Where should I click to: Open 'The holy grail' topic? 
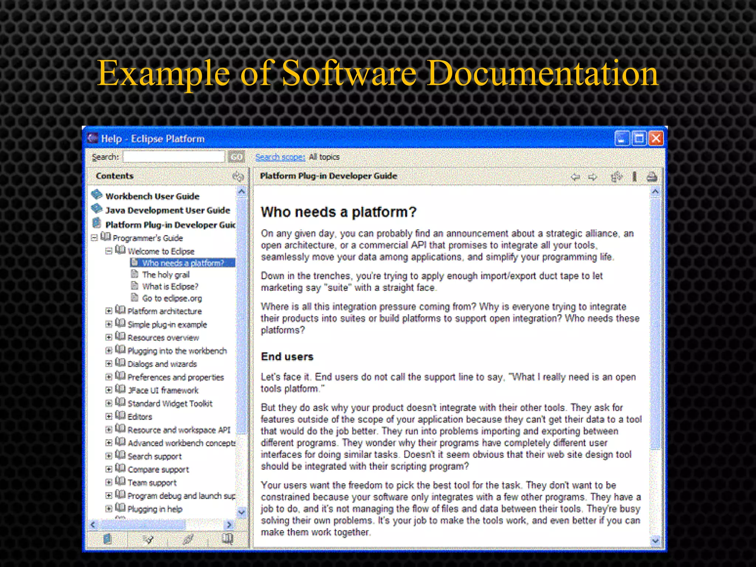166,275
